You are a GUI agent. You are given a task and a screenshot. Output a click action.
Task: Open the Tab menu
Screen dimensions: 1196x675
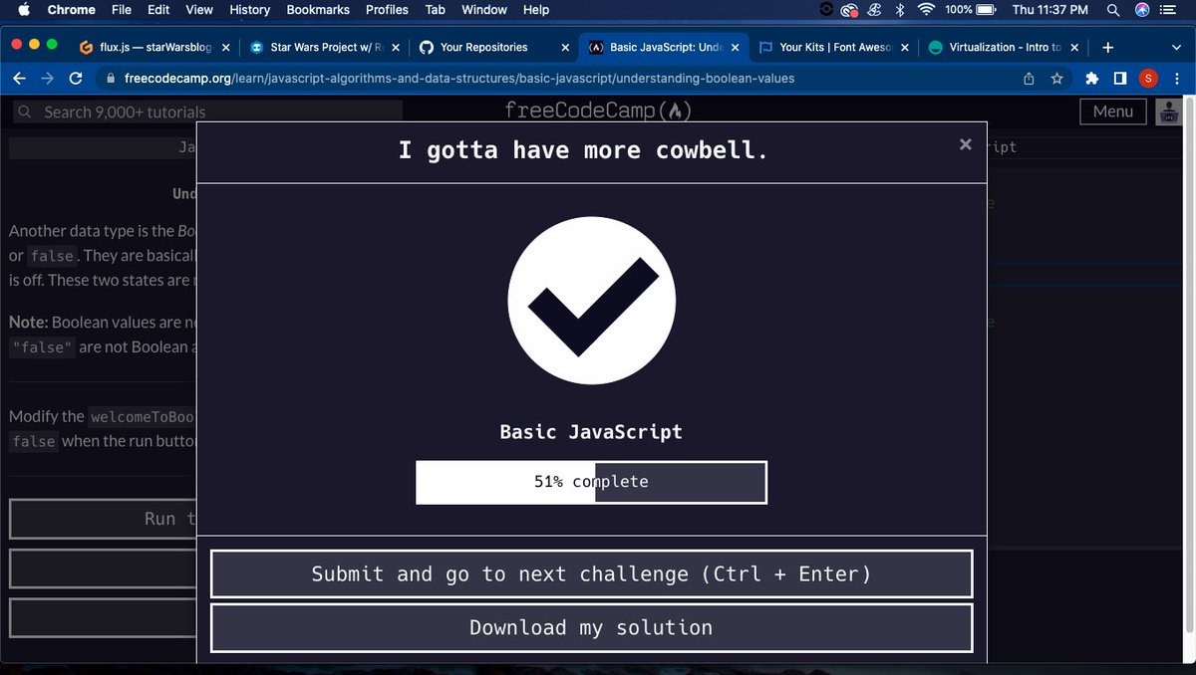click(x=435, y=10)
